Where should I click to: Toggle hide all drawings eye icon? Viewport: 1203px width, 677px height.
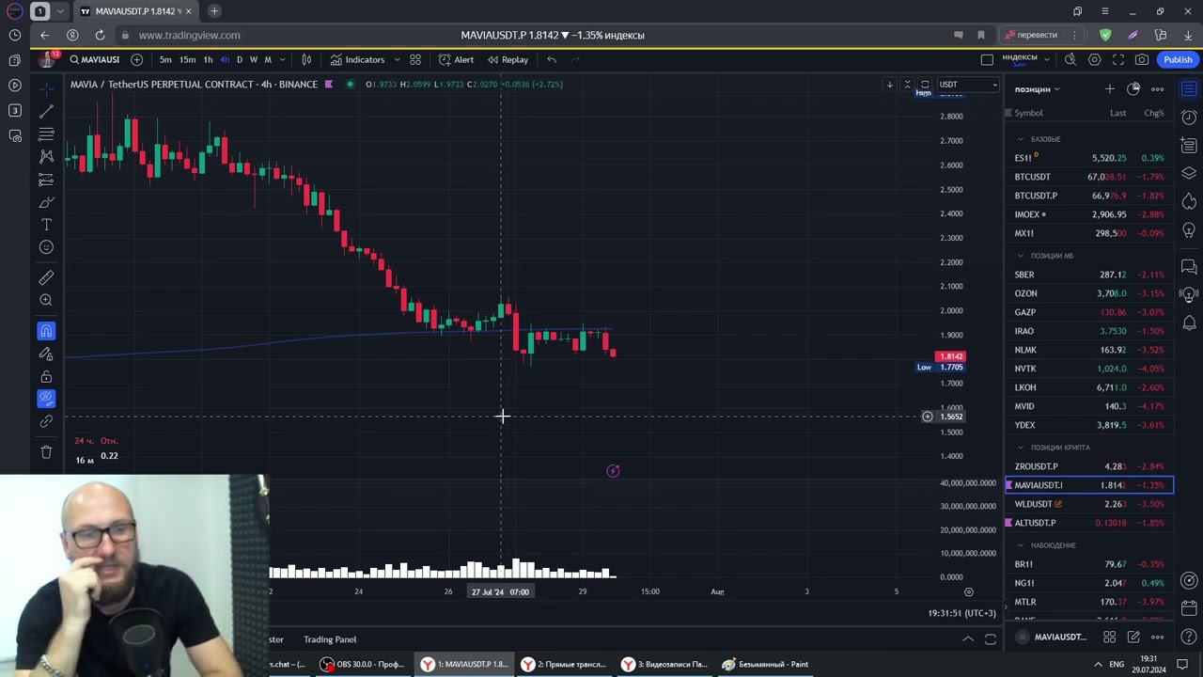point(46,399)
